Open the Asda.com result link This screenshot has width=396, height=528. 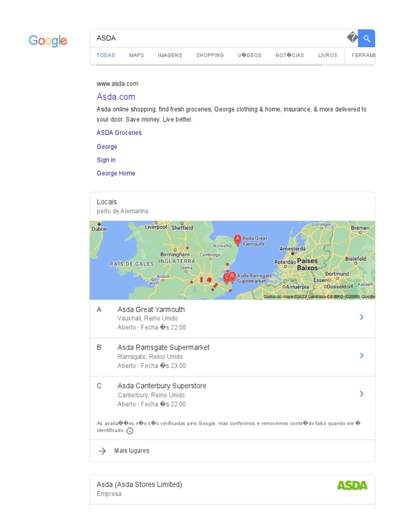pos(115,97)
